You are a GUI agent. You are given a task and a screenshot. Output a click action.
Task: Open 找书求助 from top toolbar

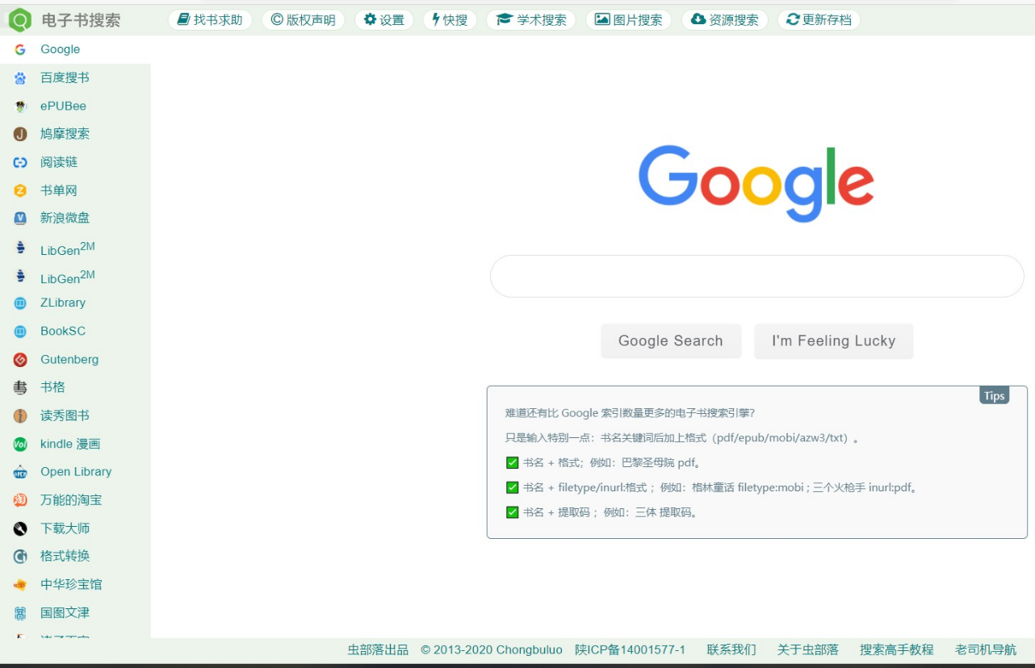(x=210, y=19)
